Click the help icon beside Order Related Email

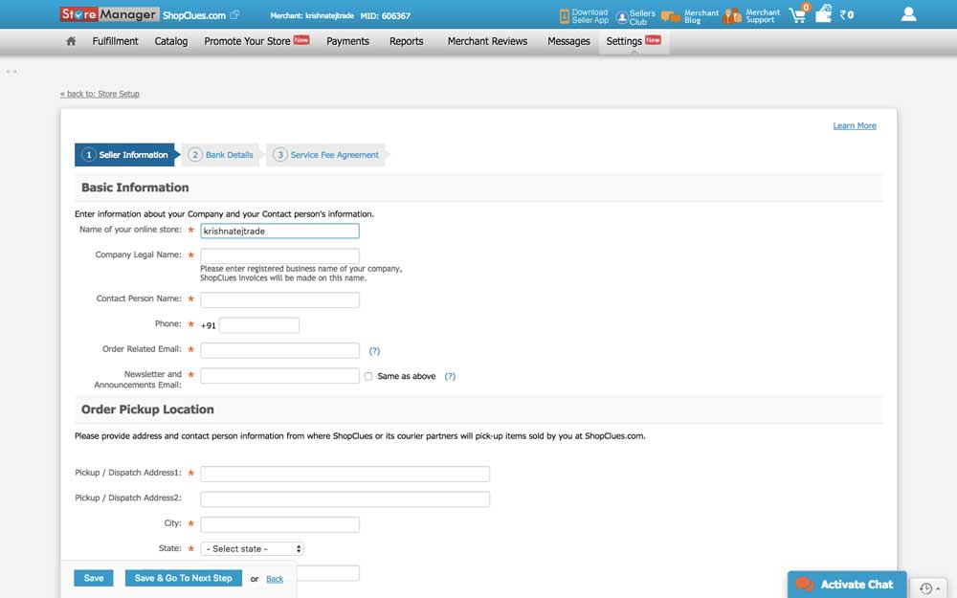374,350
